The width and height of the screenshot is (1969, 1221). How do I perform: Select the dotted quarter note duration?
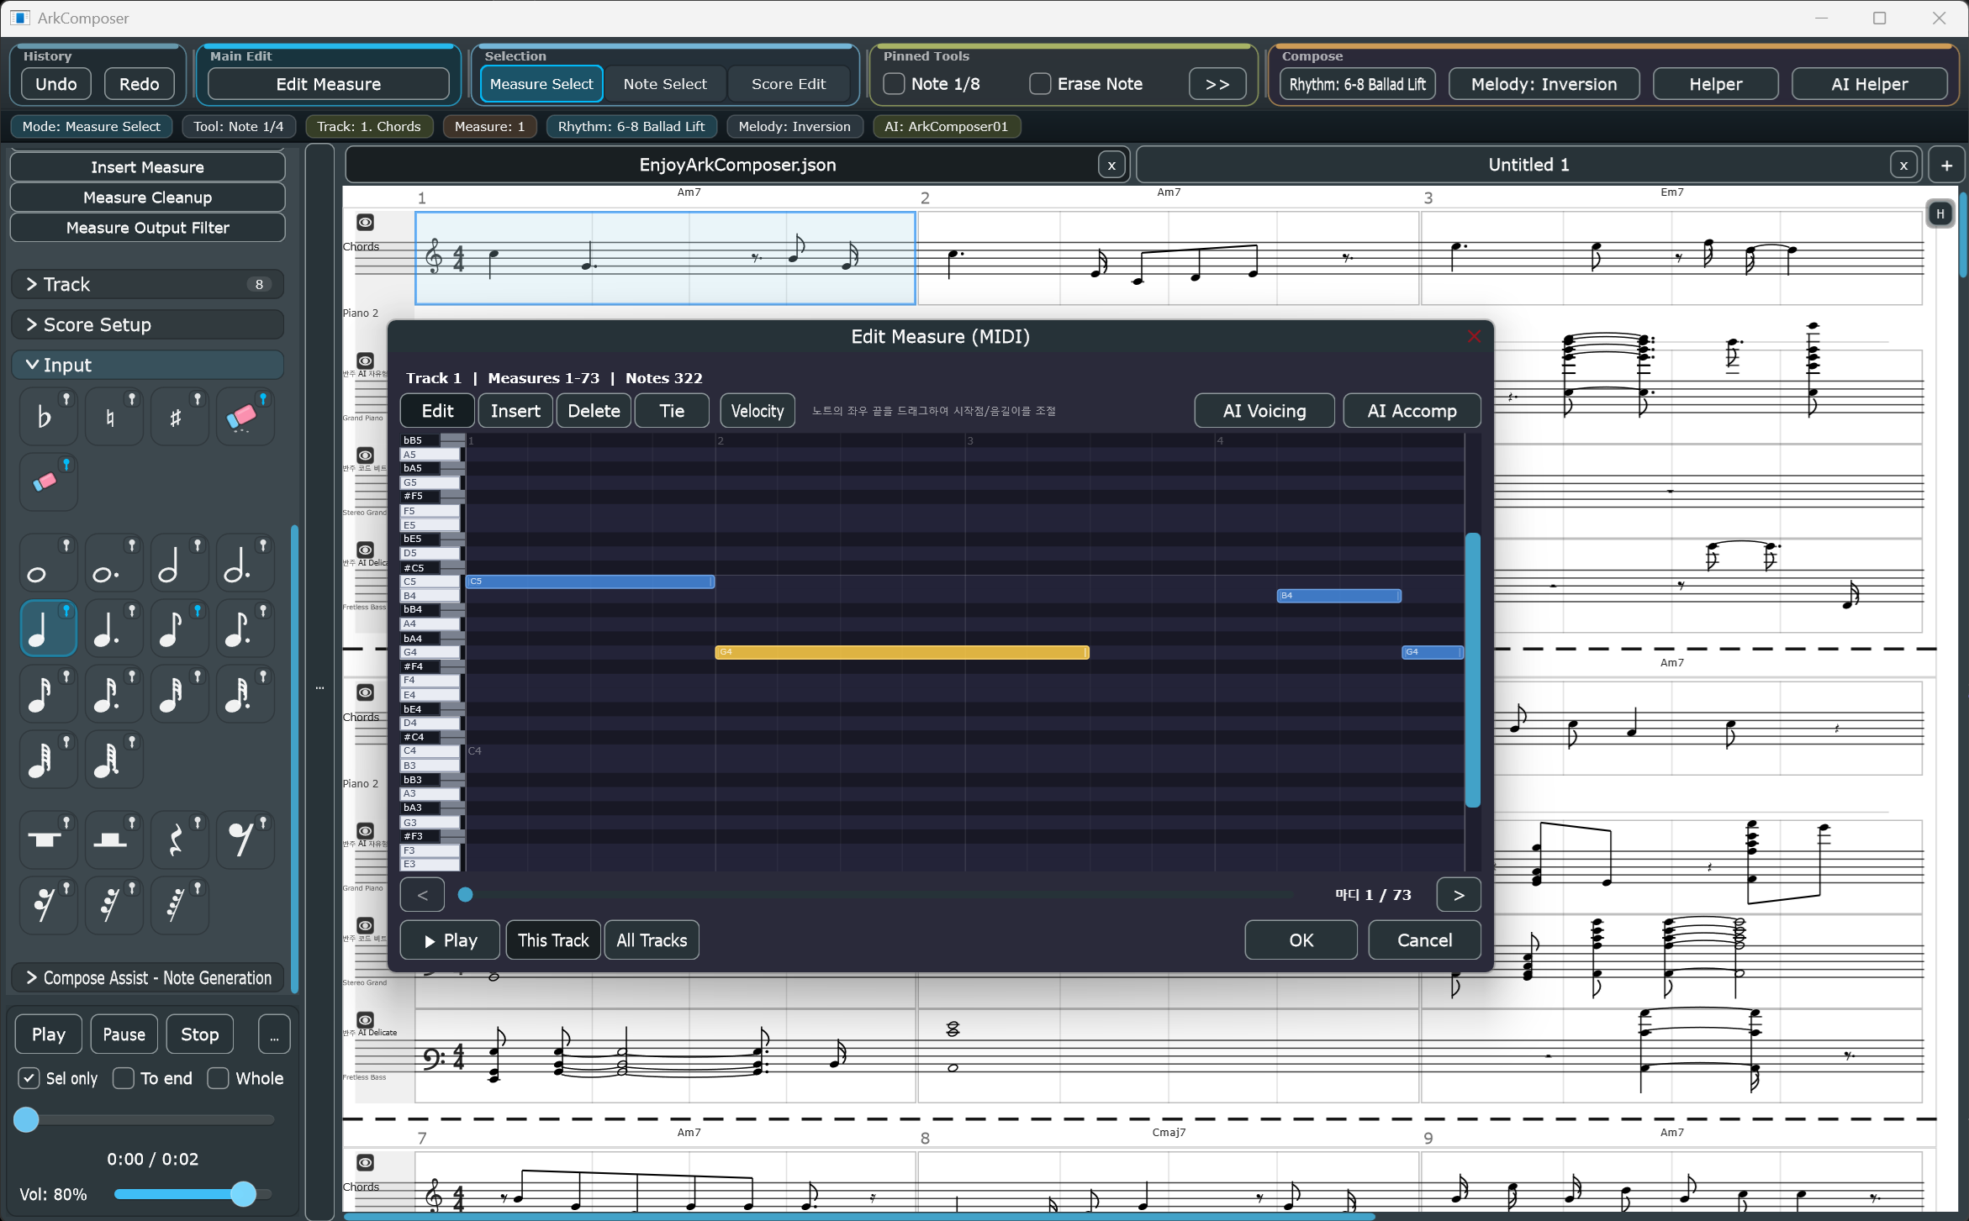pyautogui.click(x=113, y=629)
